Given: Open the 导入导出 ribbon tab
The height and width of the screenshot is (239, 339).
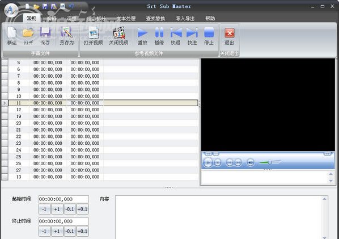Looking at the screenshot, I should pyautogui.click(x=185, y=19).
